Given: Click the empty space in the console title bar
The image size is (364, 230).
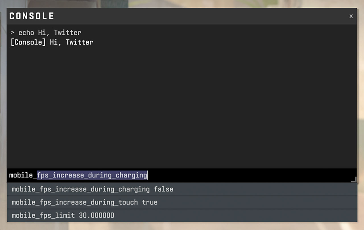Looking at the screenshot, I should coord(199,16).
